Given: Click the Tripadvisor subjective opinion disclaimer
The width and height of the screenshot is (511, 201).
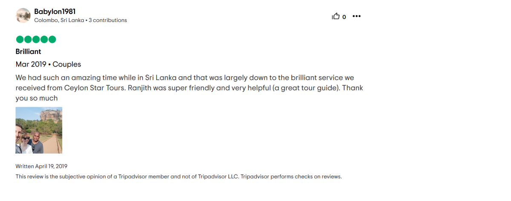Looking at the screenshot, I should [178, 176].
